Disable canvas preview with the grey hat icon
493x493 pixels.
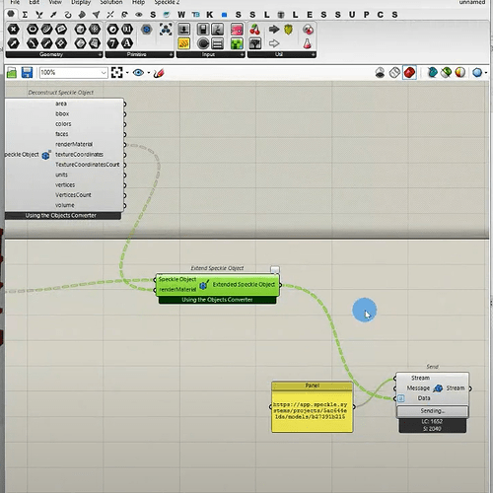tap(380, 73)
